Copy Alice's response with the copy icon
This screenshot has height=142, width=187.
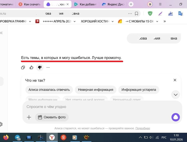23,68
